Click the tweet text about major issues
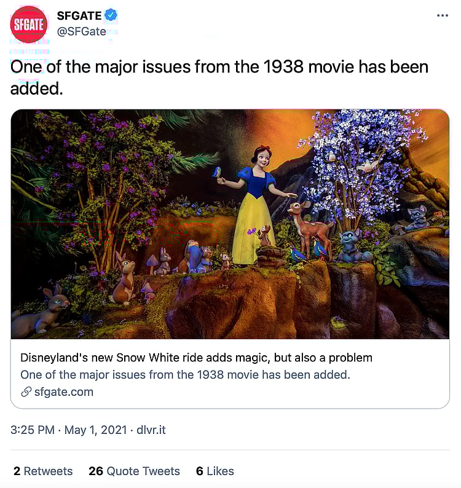461x488 pixels. 219,77
